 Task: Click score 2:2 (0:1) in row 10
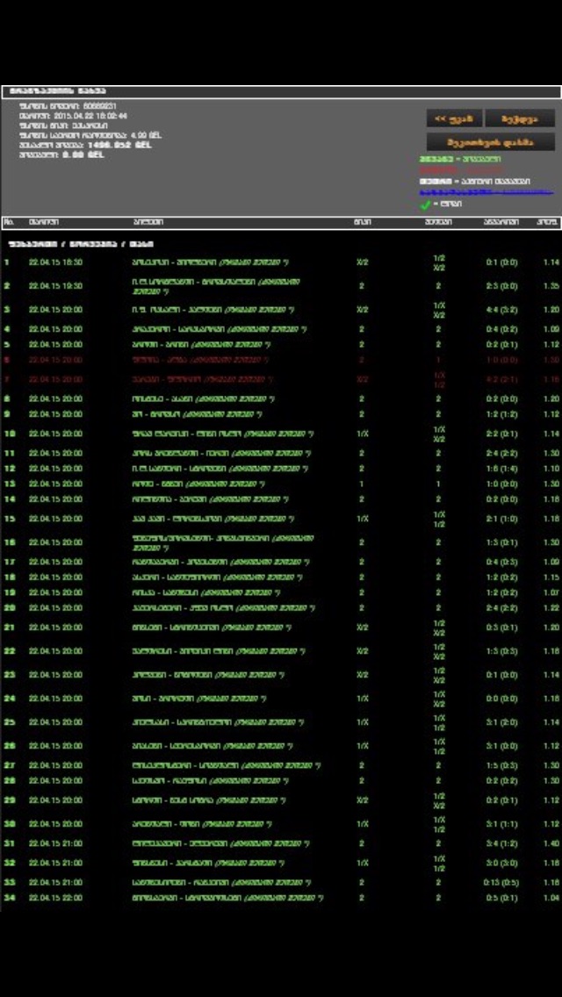pyautogui.click(x=501, y=434)
